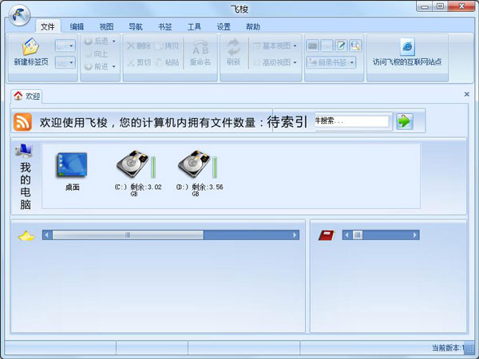Open the 高级视图 advanced view dropdown
Viewport: 479px width, 359px height.
[275, 62]
